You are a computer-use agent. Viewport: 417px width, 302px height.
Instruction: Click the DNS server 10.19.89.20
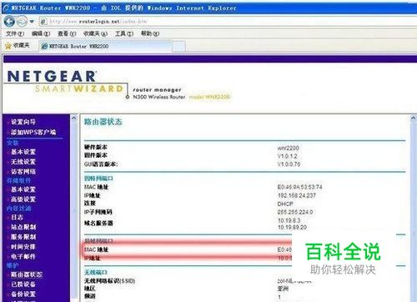click(x=292, y=227)
